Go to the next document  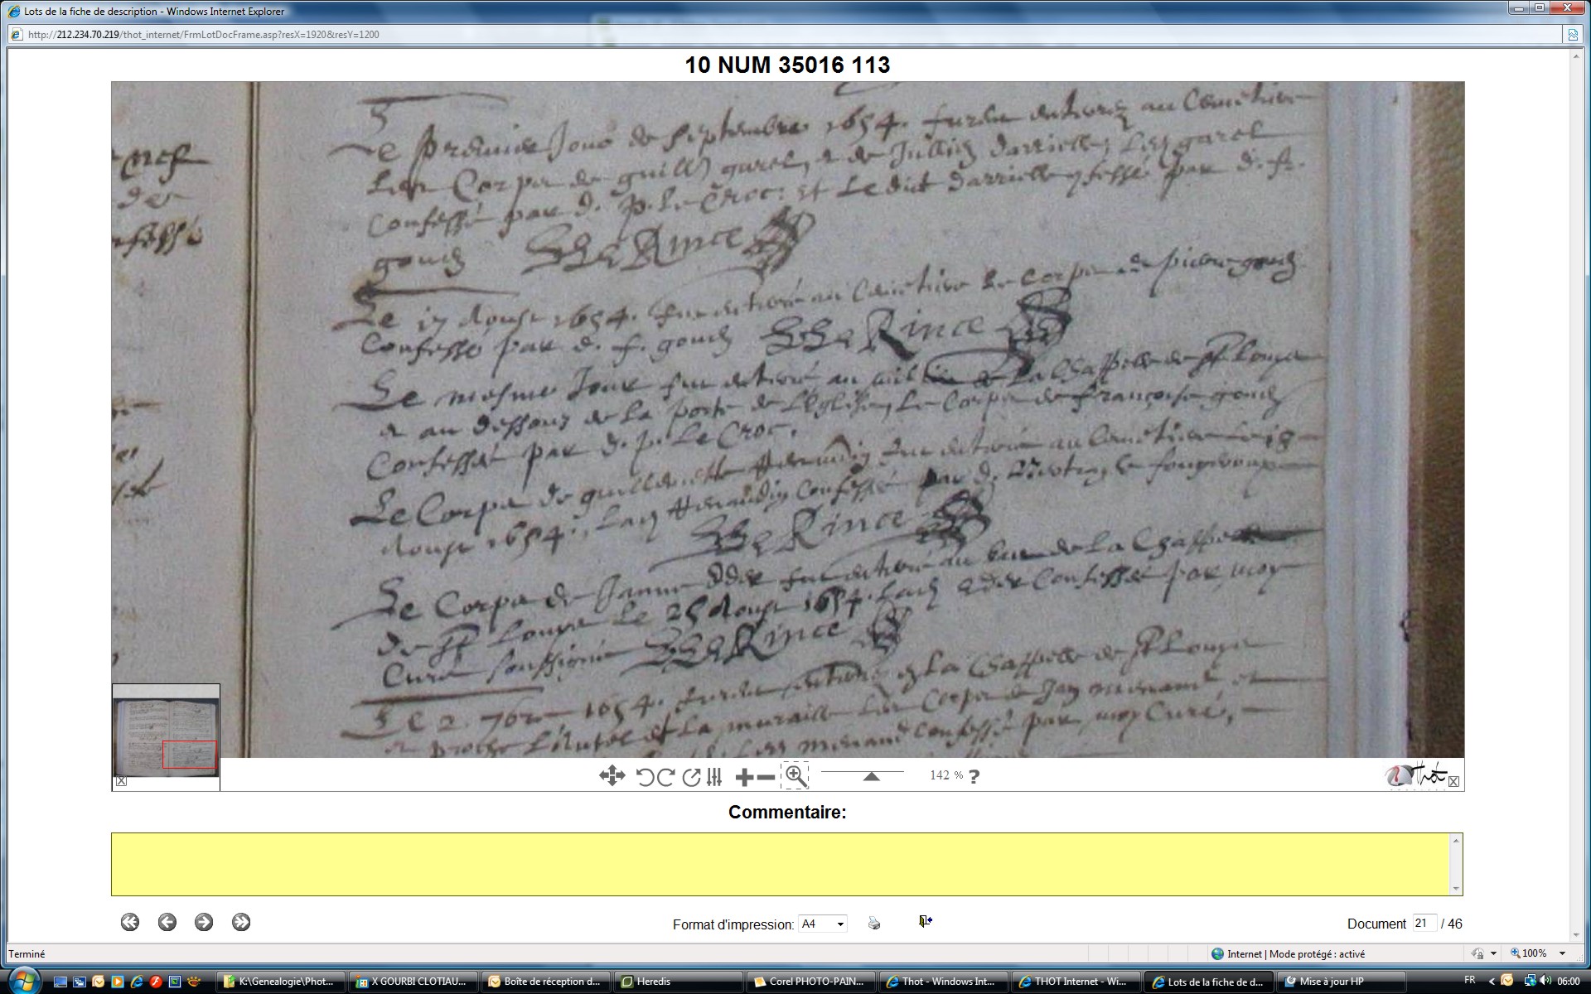point(204,923)
